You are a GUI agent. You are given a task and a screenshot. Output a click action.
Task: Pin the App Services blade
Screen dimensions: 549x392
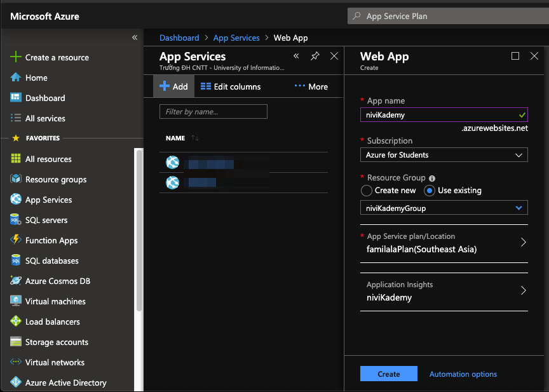point(315,56)
